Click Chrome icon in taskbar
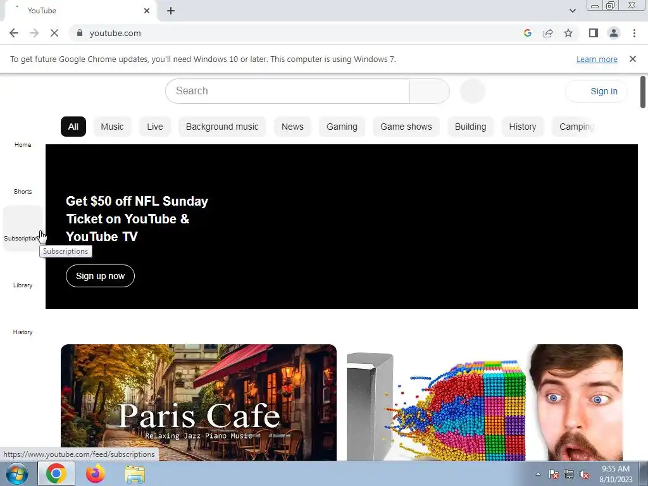Viewport: 648px width, 486px height. click(x=56, y=473)
